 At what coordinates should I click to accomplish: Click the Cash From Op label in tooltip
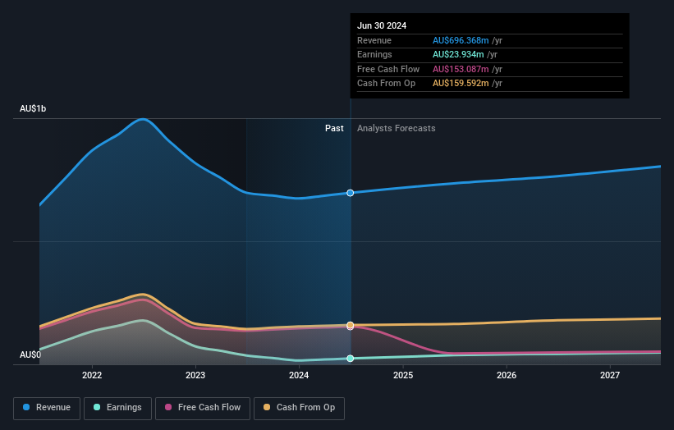coord(386,84)
